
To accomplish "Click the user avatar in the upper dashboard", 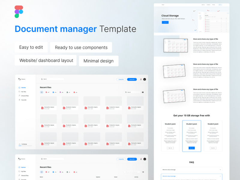I will pyautogui.click(x=145, y=79).
